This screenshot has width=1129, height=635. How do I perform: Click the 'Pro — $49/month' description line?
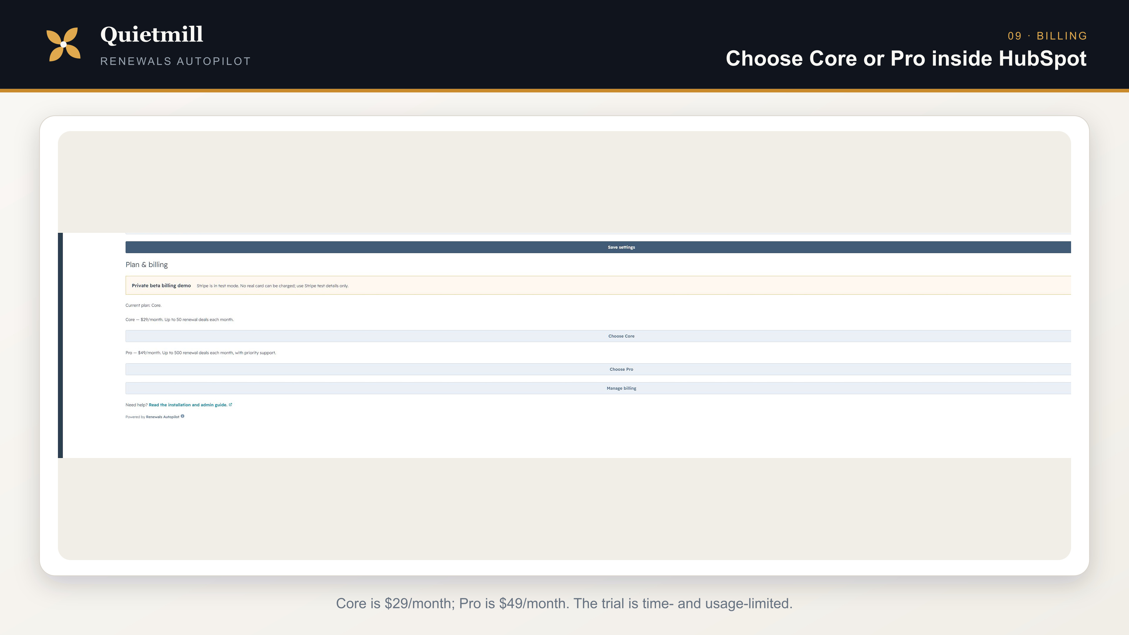pyautogui.click(x=201, y=353)
